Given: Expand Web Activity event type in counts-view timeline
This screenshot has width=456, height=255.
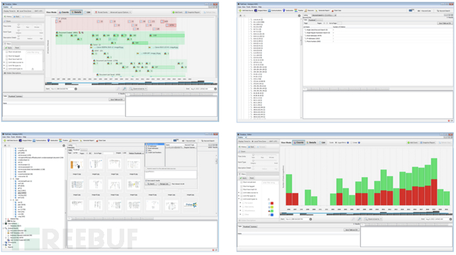Looking at the screenshot, I should click(x=241, y=207).
